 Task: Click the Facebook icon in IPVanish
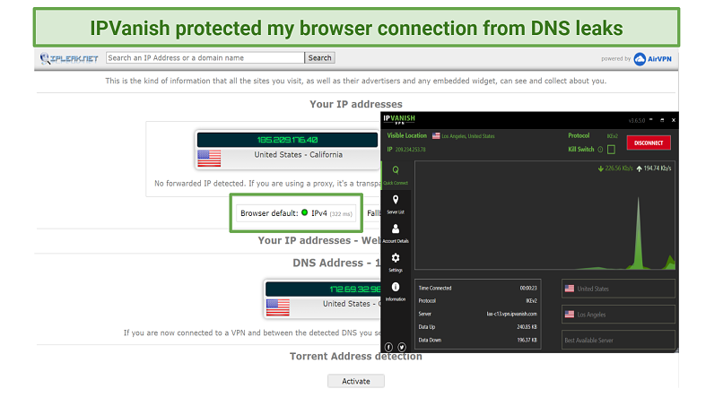(388, 347)
